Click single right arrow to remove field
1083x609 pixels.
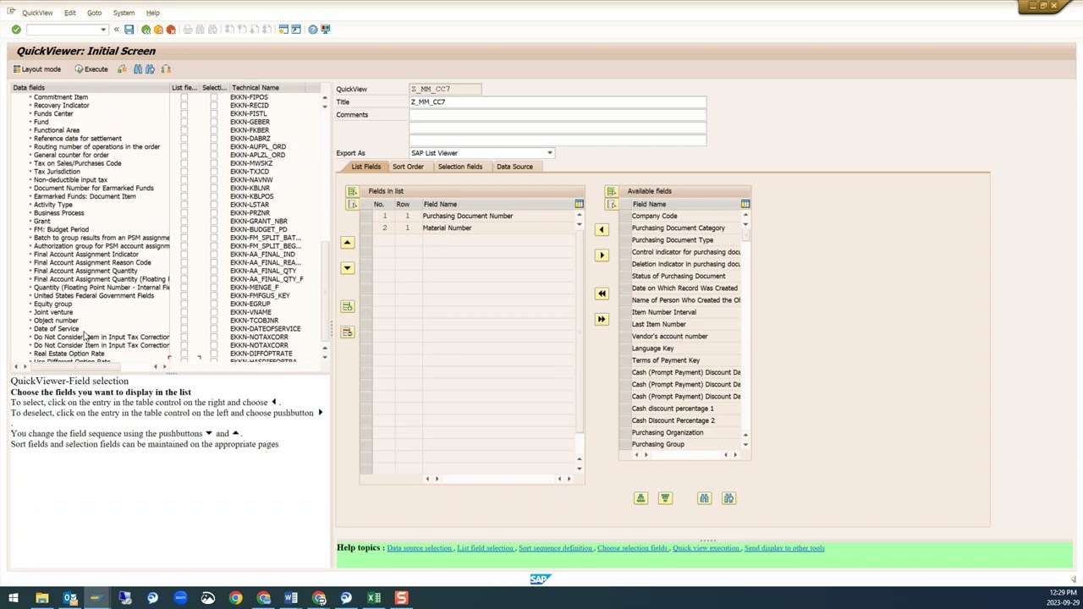tap(602, 255)
